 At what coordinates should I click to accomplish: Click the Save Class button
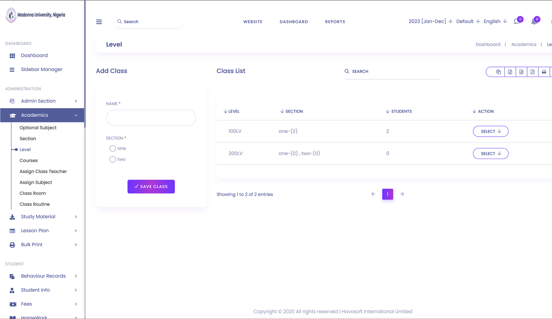(151, 187)
